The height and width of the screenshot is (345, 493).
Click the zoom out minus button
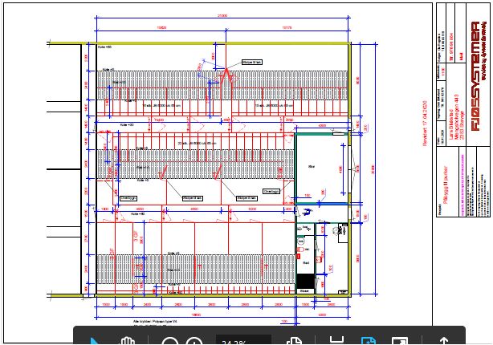(170, 341)
